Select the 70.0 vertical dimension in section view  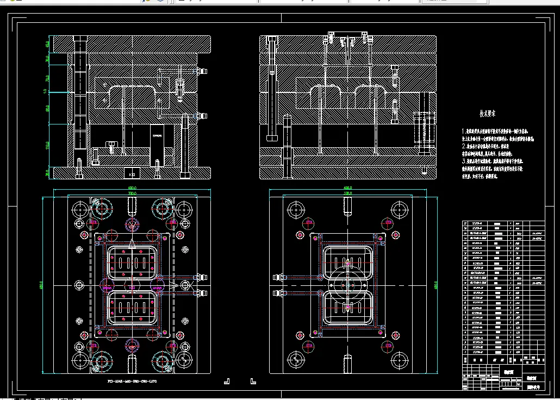(x=47, y=78)
